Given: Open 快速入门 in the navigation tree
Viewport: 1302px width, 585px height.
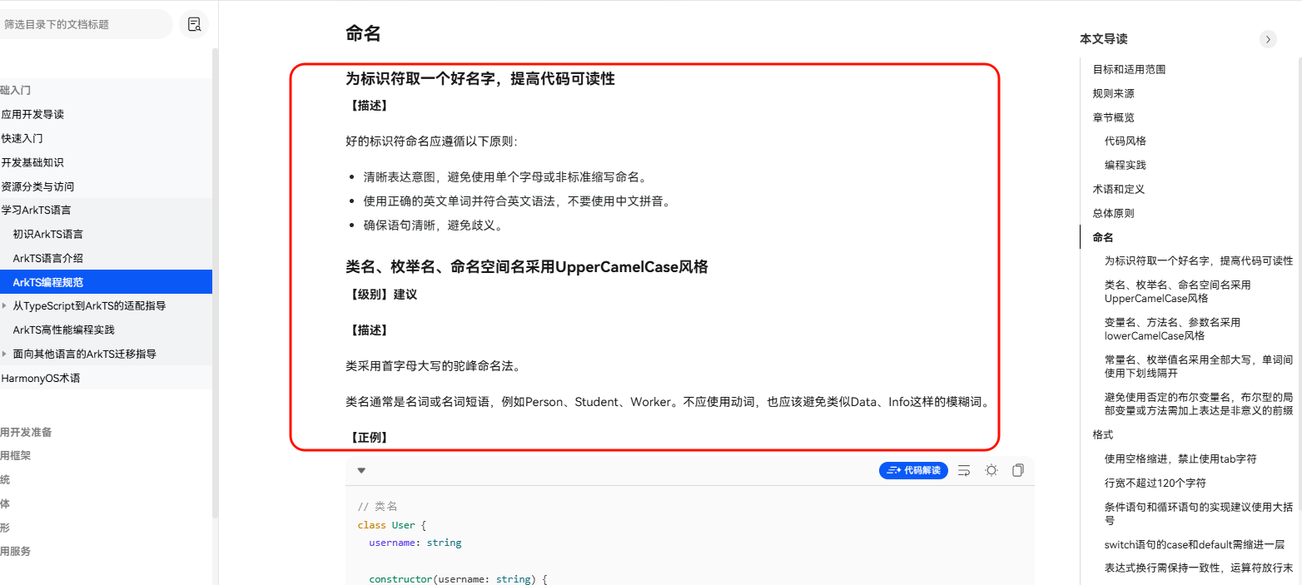Looking at the screenshot, I should 22,138.
